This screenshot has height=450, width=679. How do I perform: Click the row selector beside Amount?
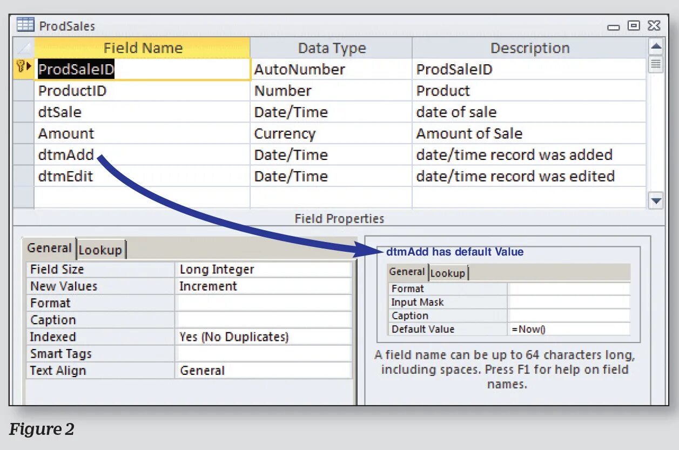click(22, 133)
